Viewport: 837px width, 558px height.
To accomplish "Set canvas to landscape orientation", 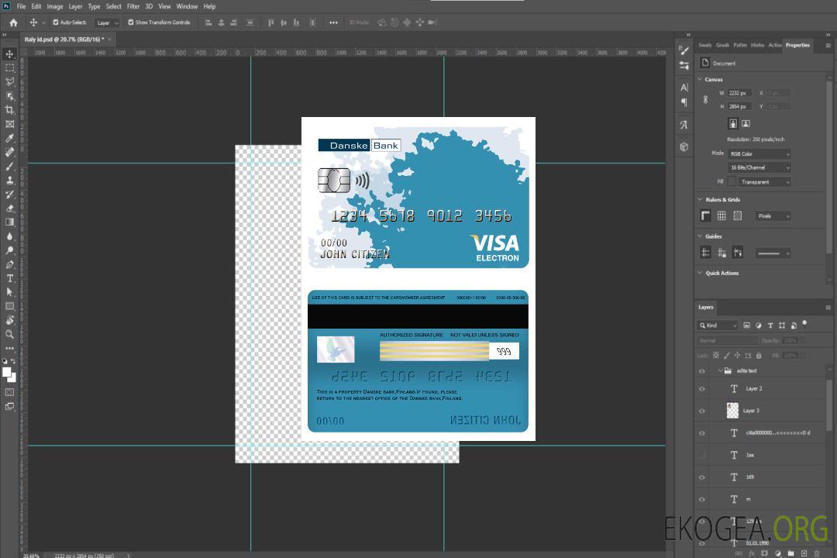I will coord(746,124).
